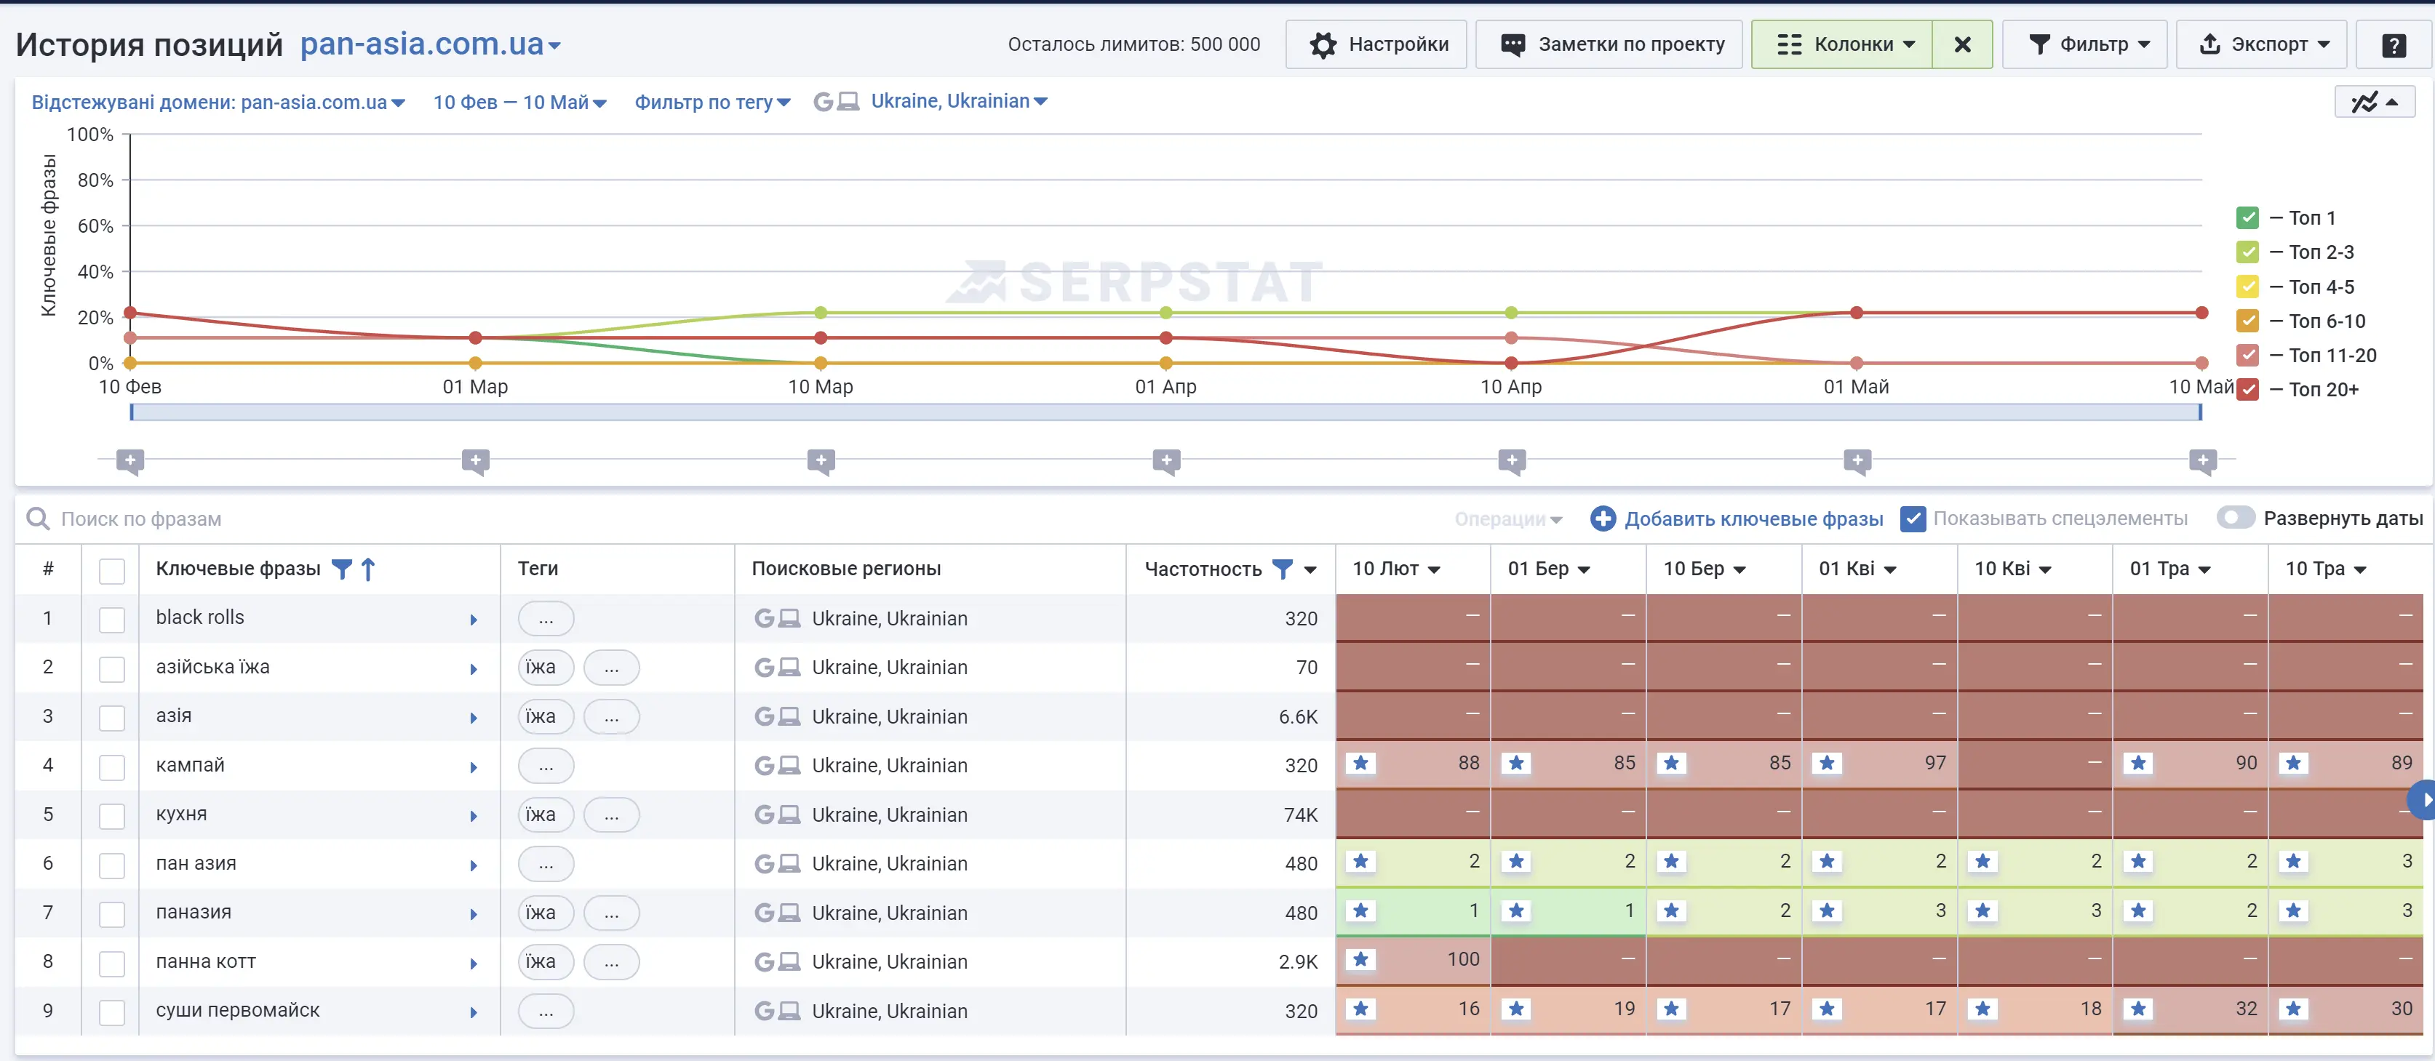Click the Настройки button

coord(1376,44)
